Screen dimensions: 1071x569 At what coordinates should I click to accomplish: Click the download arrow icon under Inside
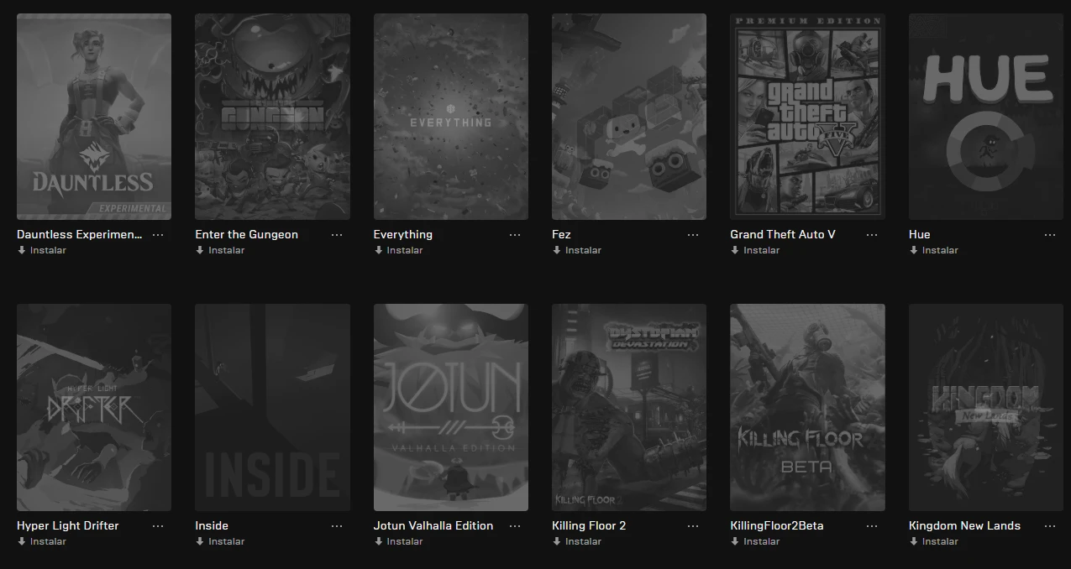pyautogui.click(x=200, y=541)
